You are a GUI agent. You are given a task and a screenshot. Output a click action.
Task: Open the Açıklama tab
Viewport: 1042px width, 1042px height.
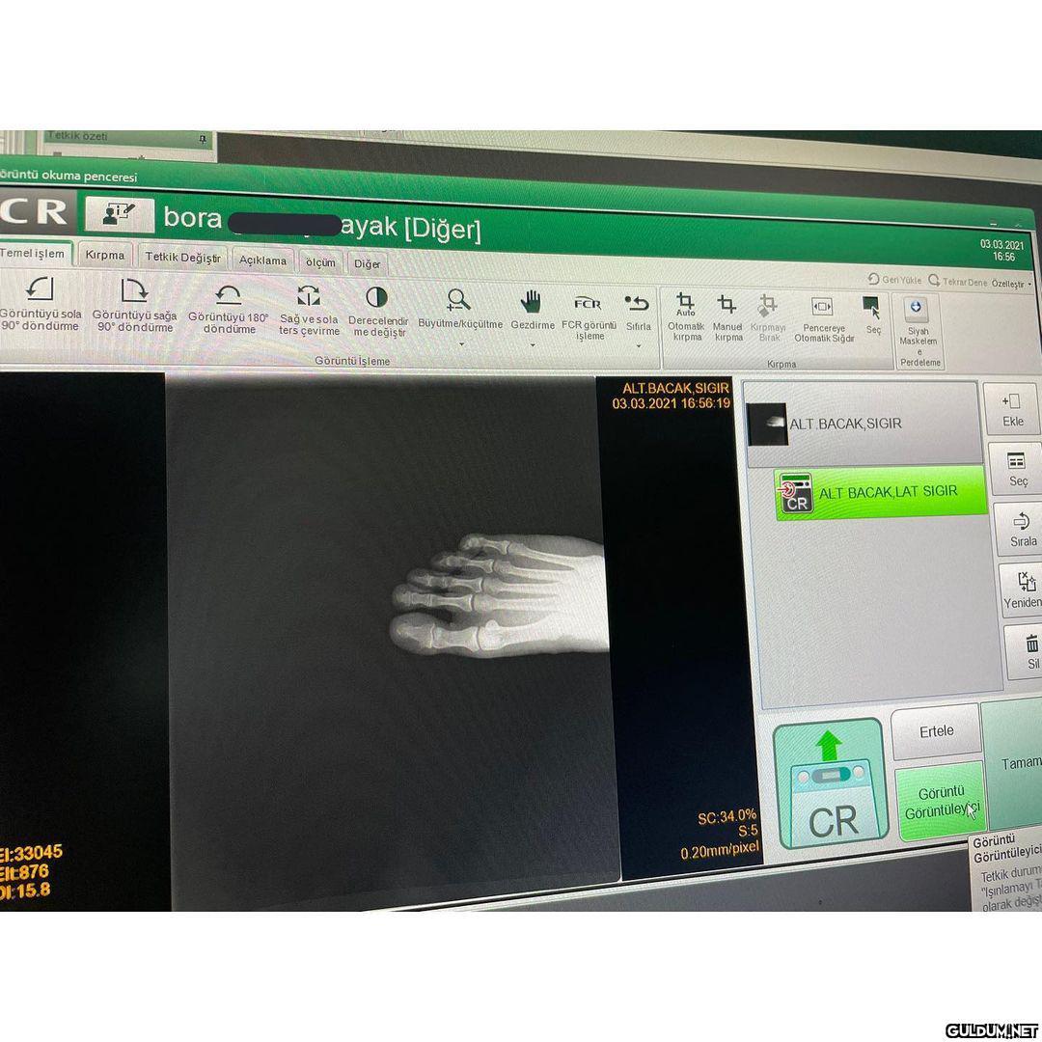tap(262, 260)
